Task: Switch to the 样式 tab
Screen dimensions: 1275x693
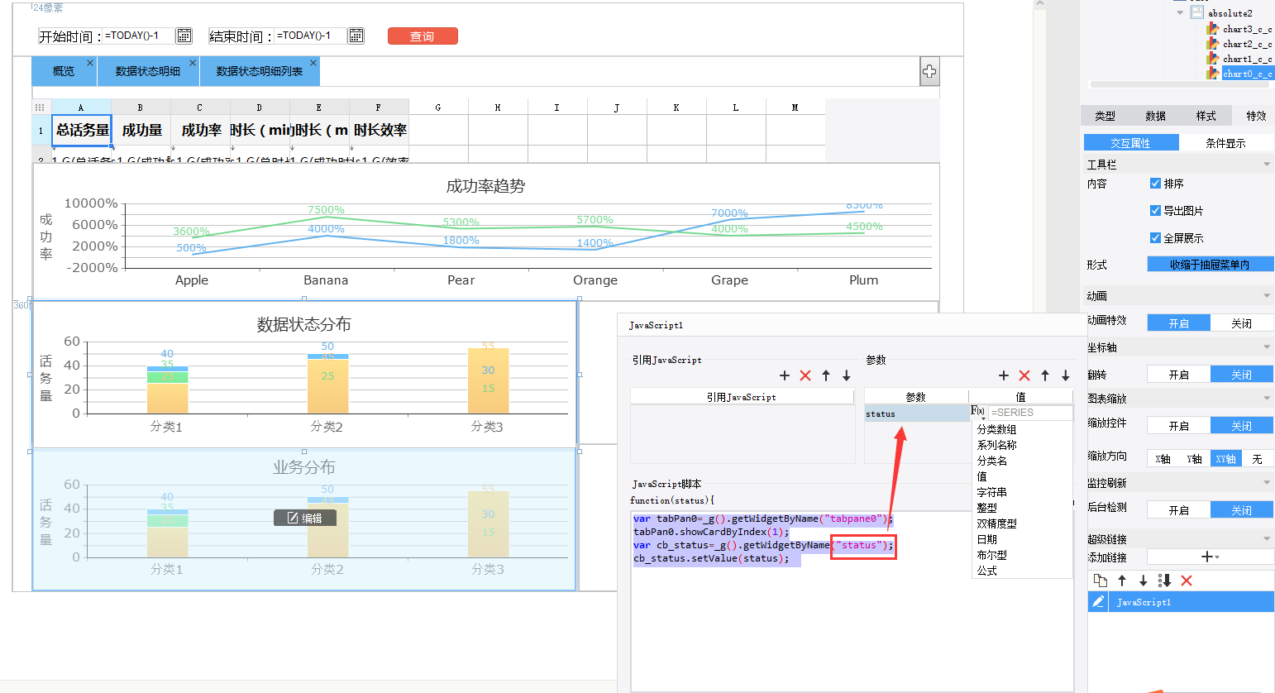Action: (1206, 116)
